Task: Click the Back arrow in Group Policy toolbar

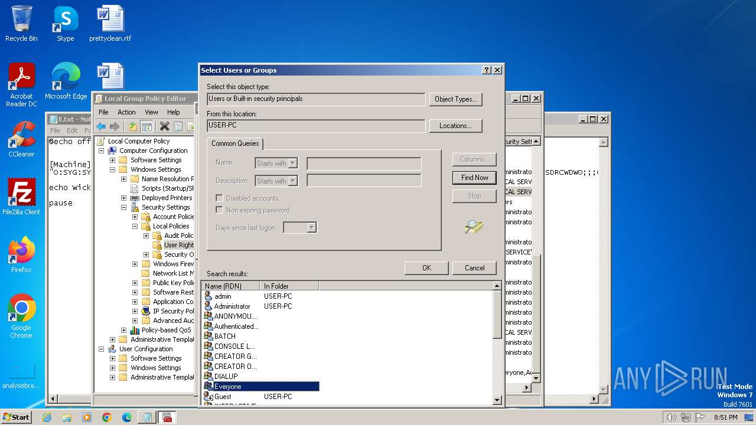Action: coord(101,126)
